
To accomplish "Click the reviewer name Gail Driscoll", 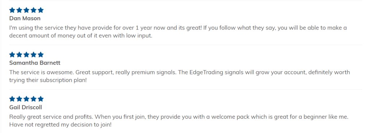I will tap(26, 107).
